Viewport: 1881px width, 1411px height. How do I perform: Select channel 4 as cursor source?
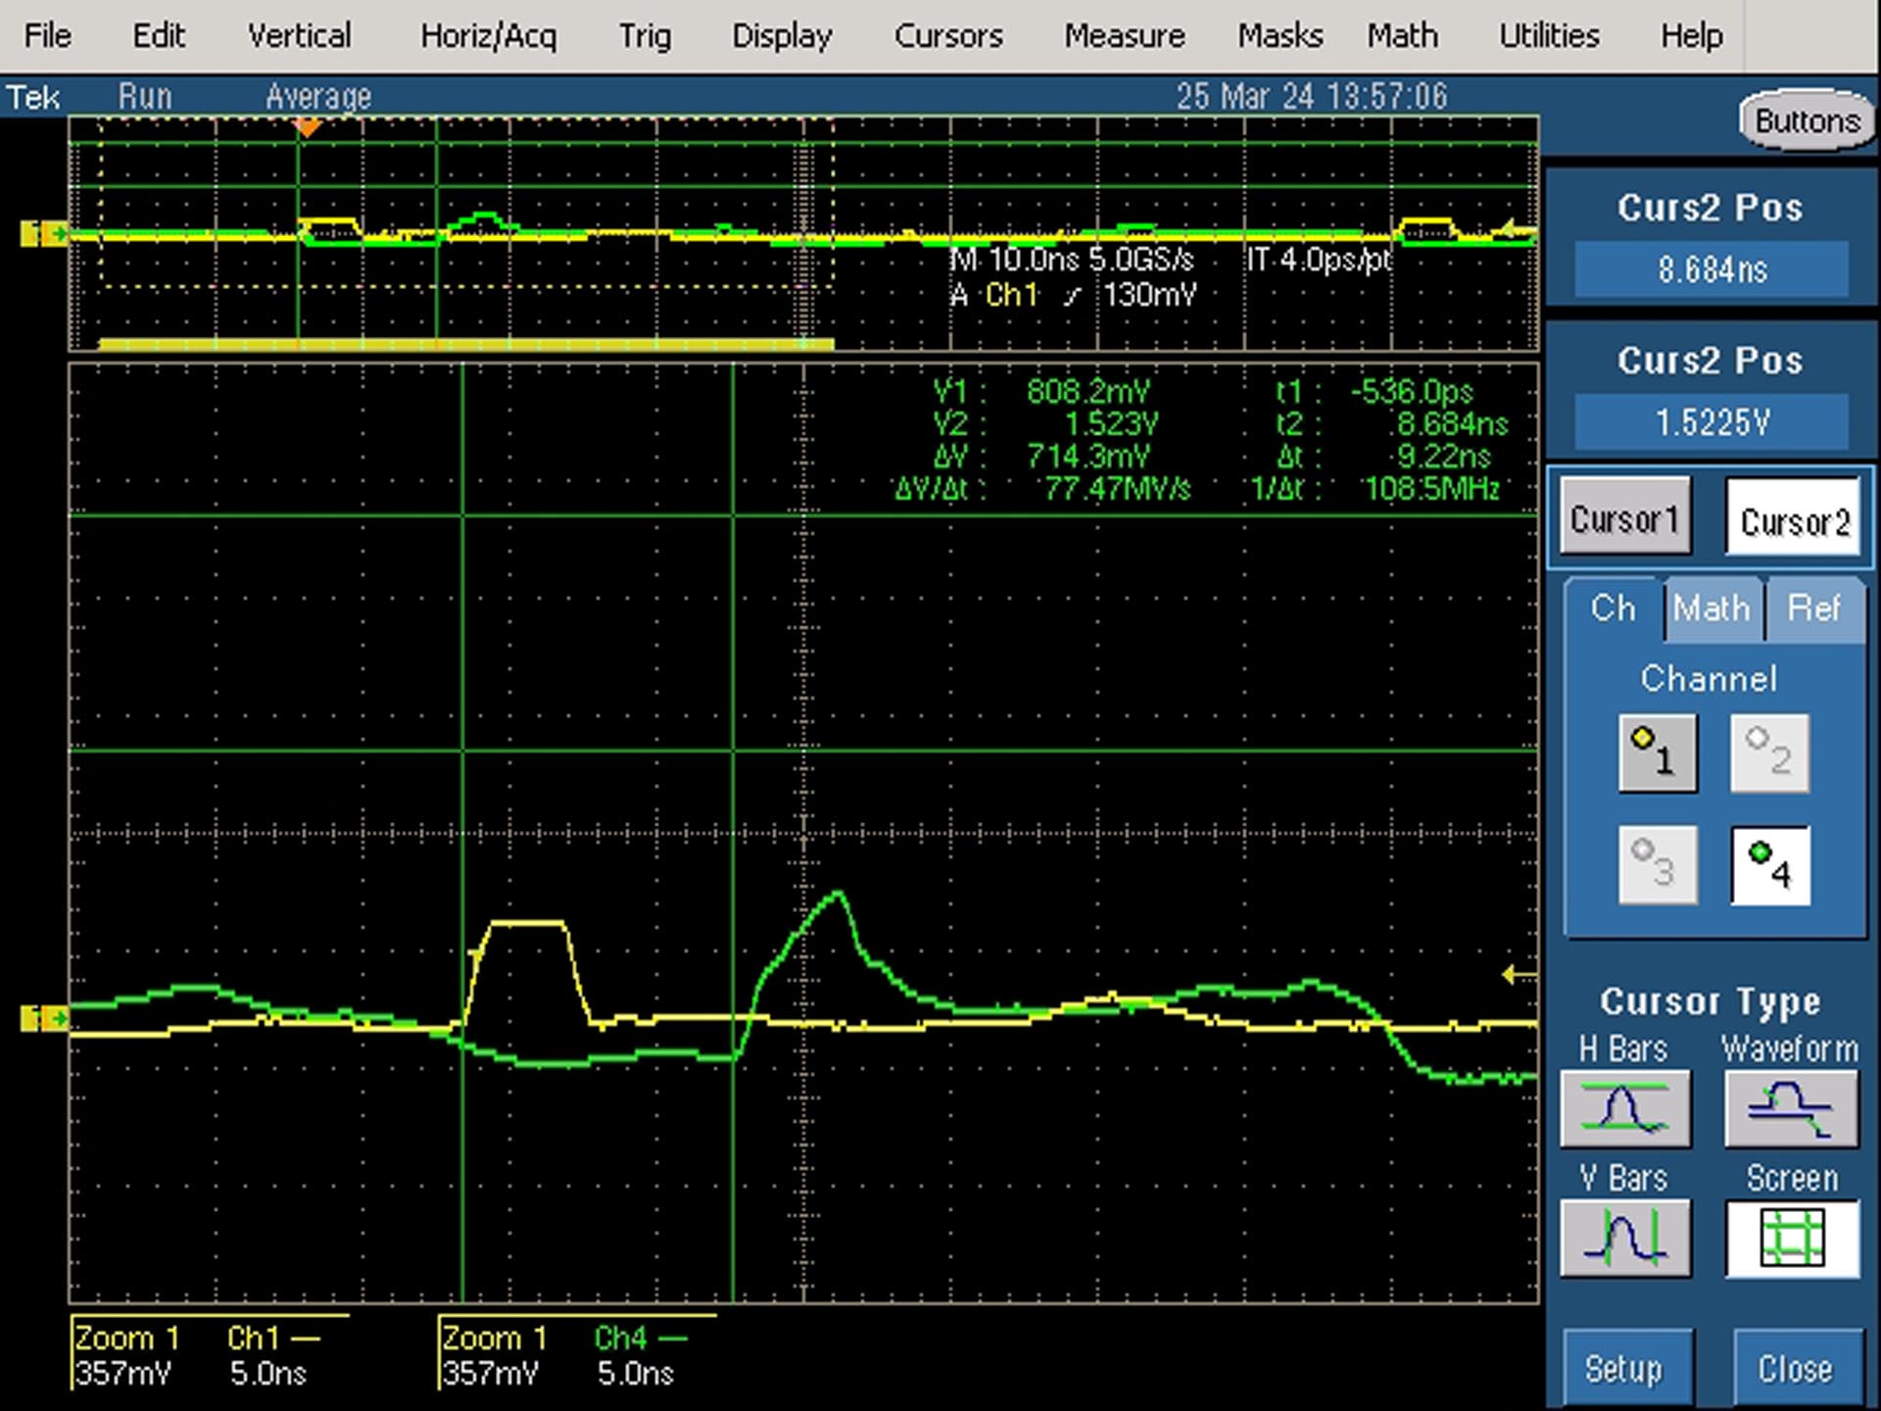click(1770, 865)
